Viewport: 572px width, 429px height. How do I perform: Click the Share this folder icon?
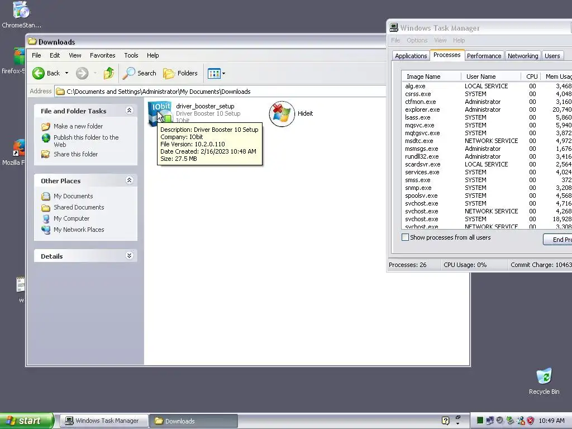tap(46, 154)
